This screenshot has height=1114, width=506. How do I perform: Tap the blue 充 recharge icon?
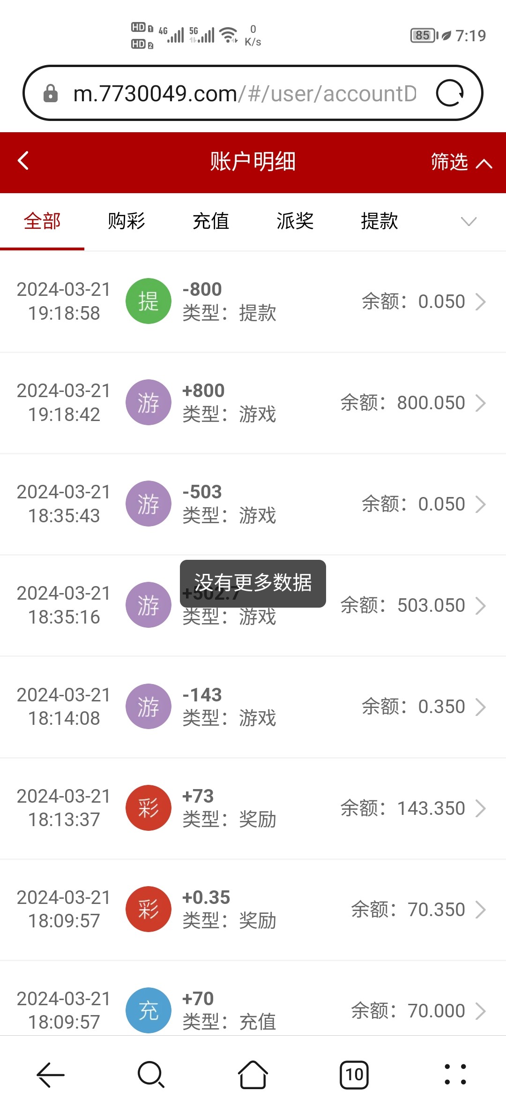[148, 1010]
